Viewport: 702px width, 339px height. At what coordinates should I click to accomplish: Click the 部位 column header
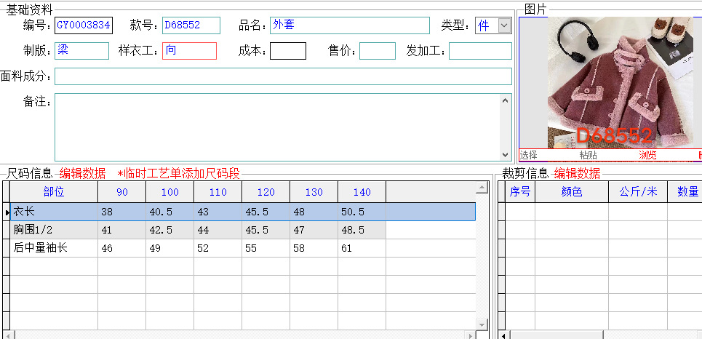coord(54,192)
